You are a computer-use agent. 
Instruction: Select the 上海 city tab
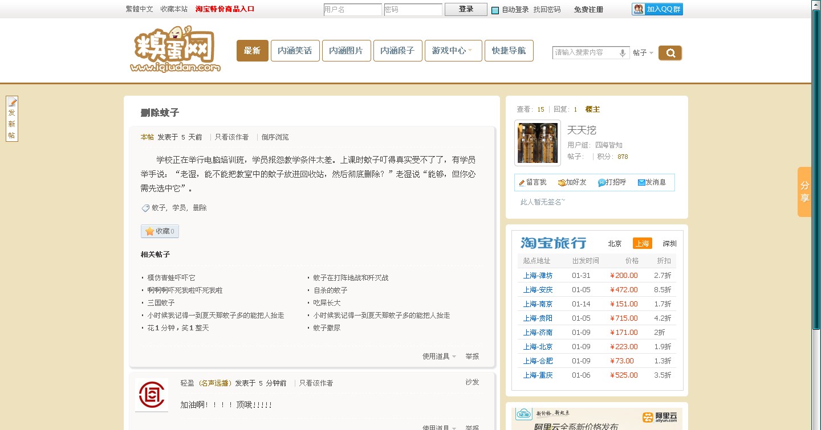[x=643, y=244]
